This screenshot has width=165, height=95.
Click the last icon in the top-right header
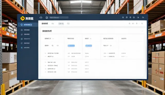click(143, 17)
